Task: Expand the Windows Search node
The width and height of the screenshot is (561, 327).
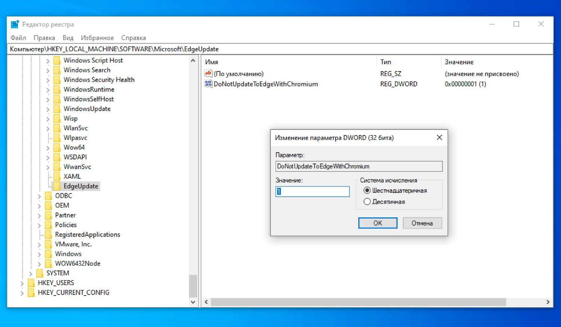Action: point(48,70)
